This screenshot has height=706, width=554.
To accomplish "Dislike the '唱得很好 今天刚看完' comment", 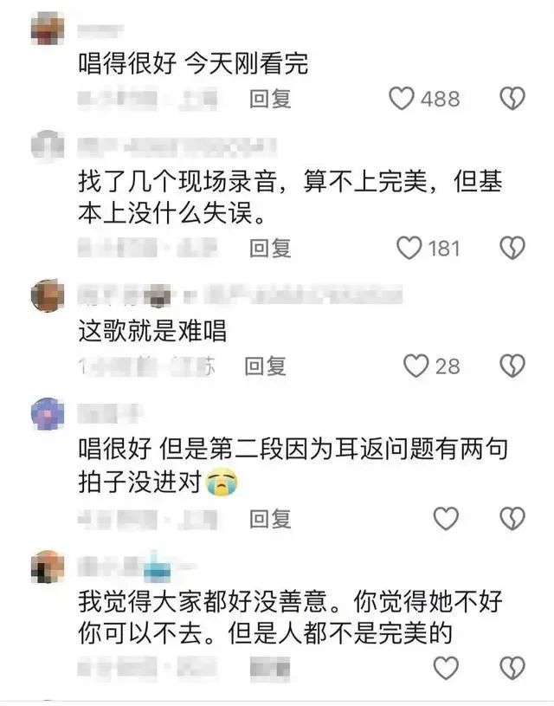I will (x=512, y=99).
